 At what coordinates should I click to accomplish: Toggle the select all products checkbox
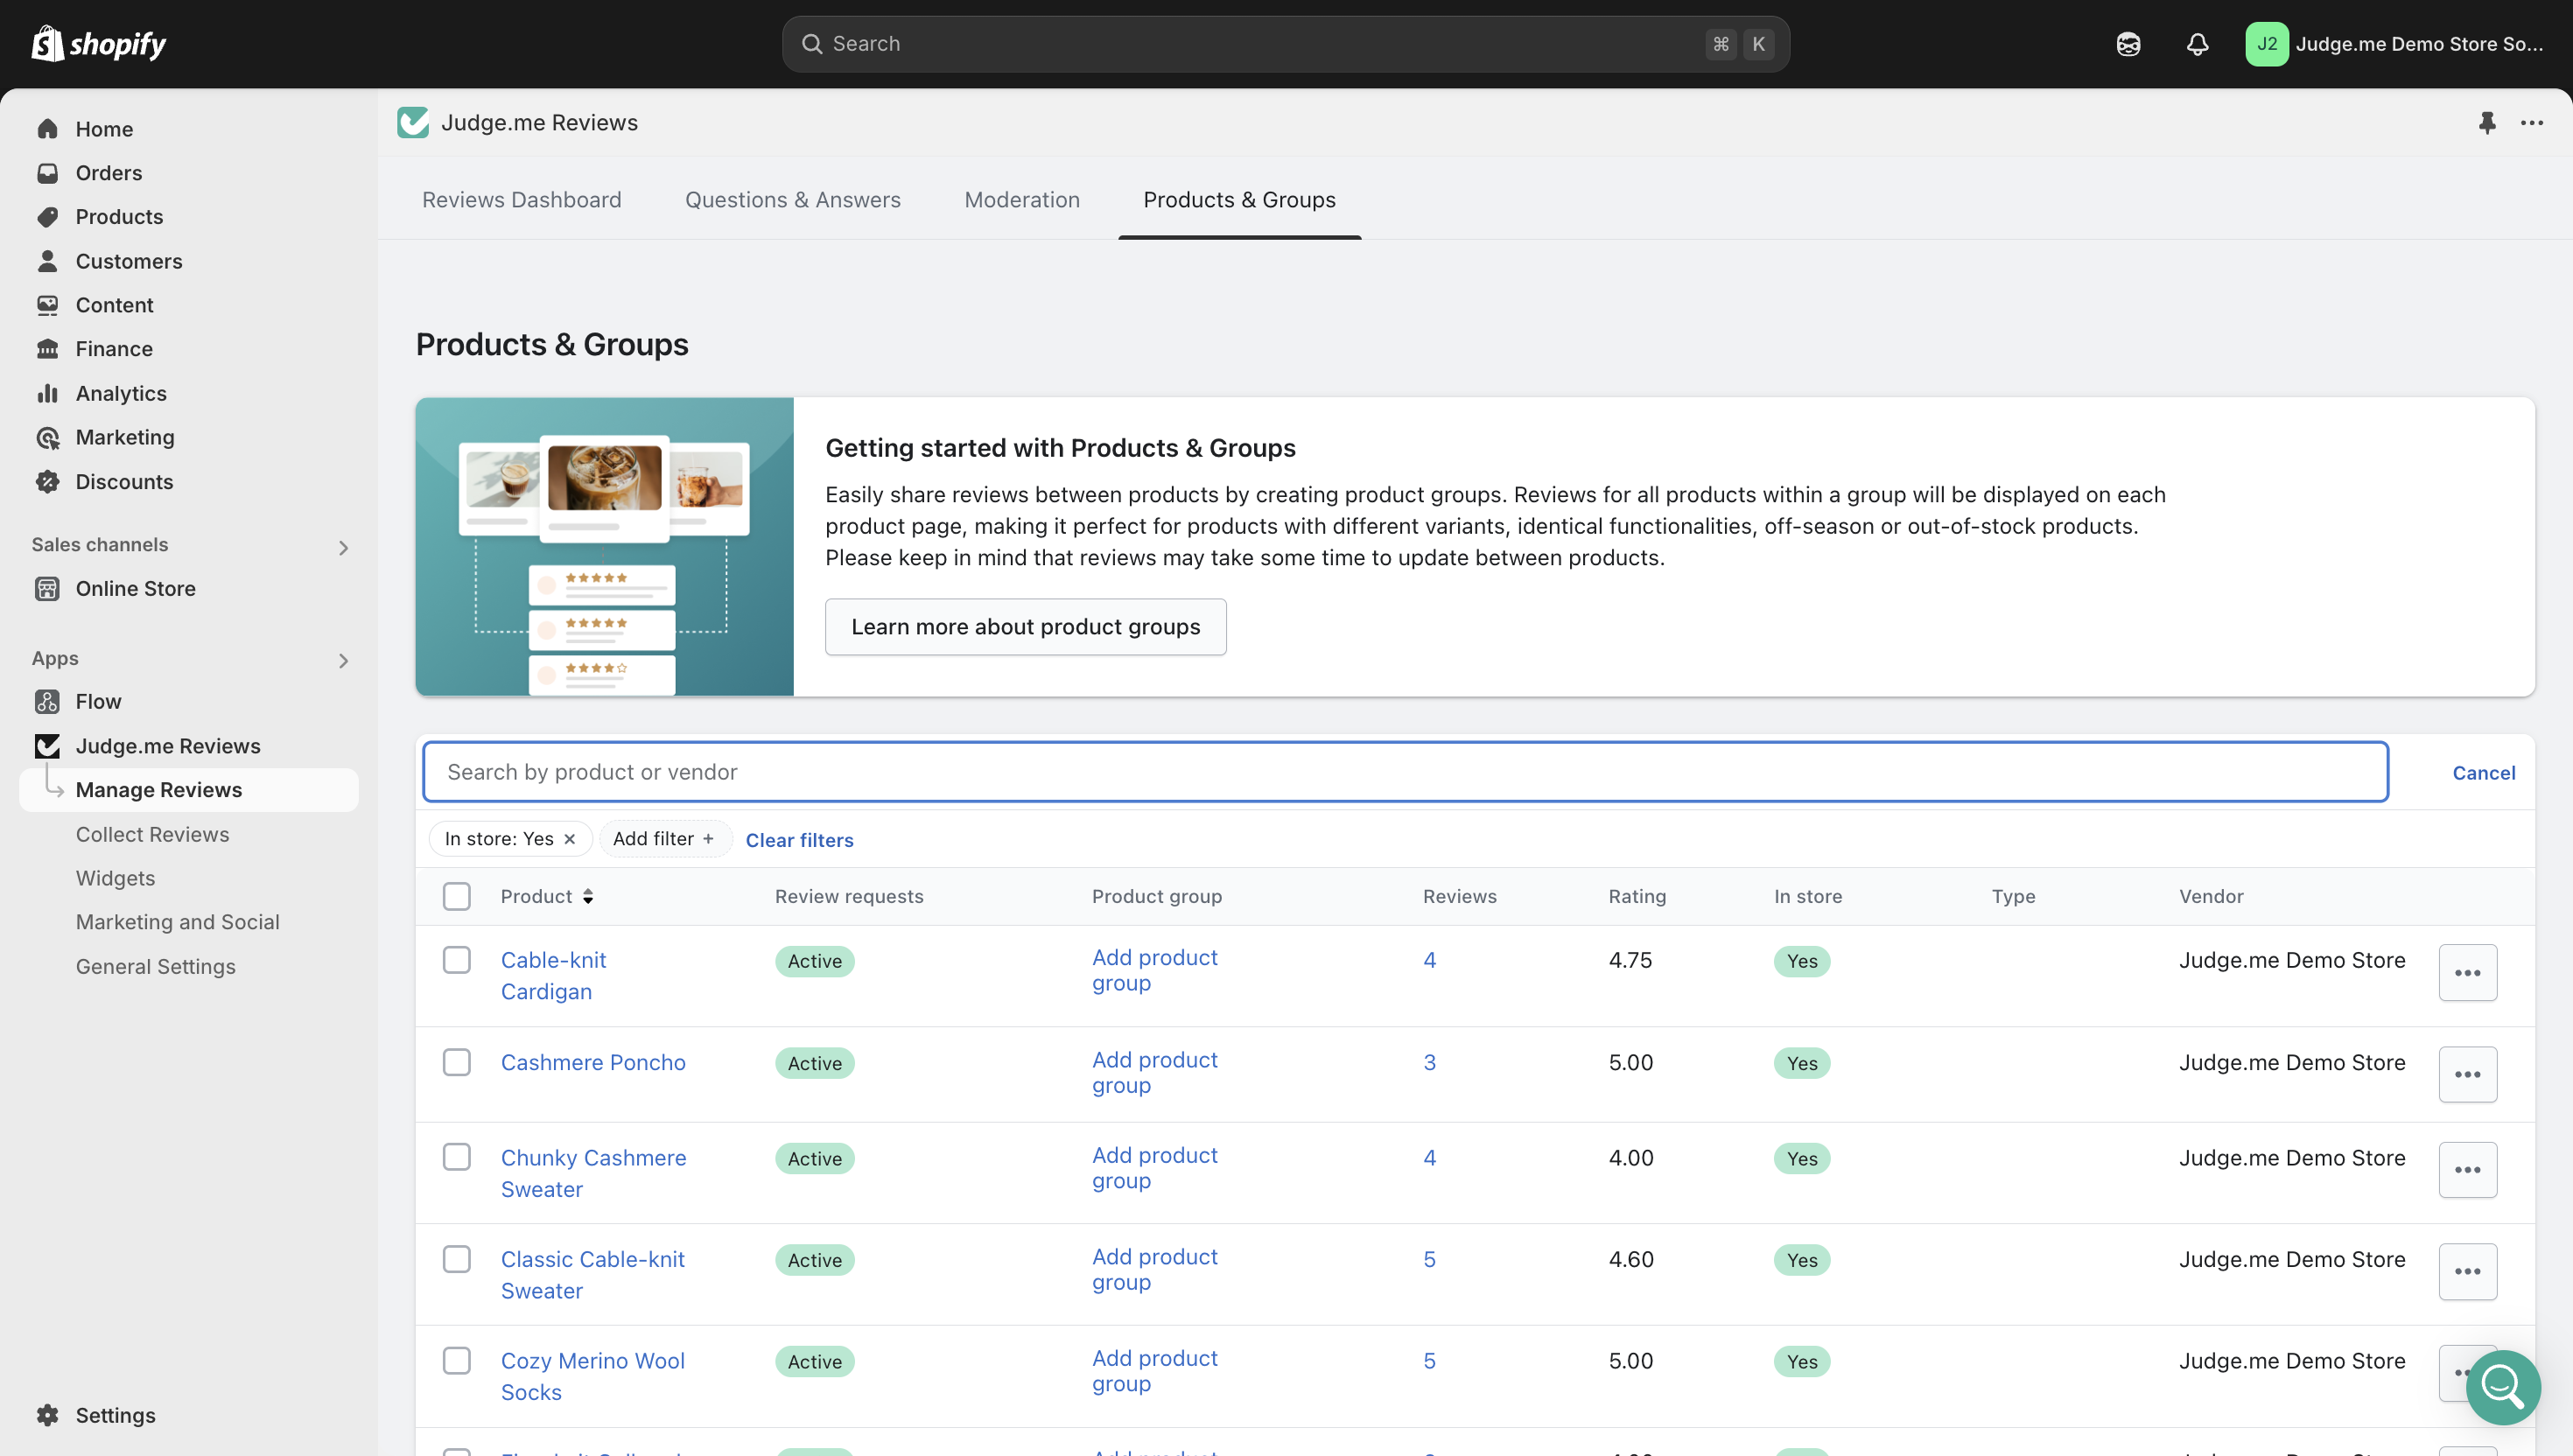coord(457,896)
